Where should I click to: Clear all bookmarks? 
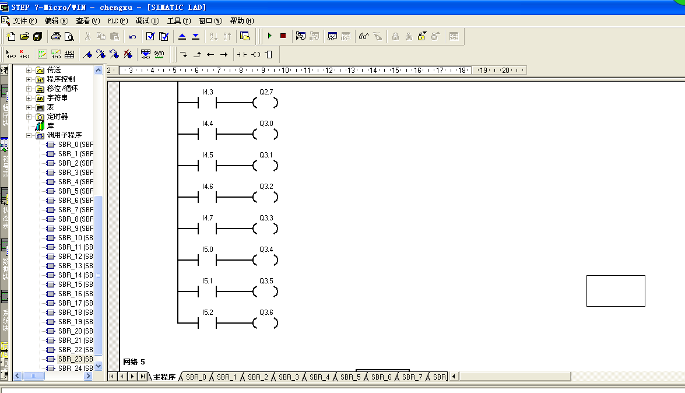(x=128, y=55)
